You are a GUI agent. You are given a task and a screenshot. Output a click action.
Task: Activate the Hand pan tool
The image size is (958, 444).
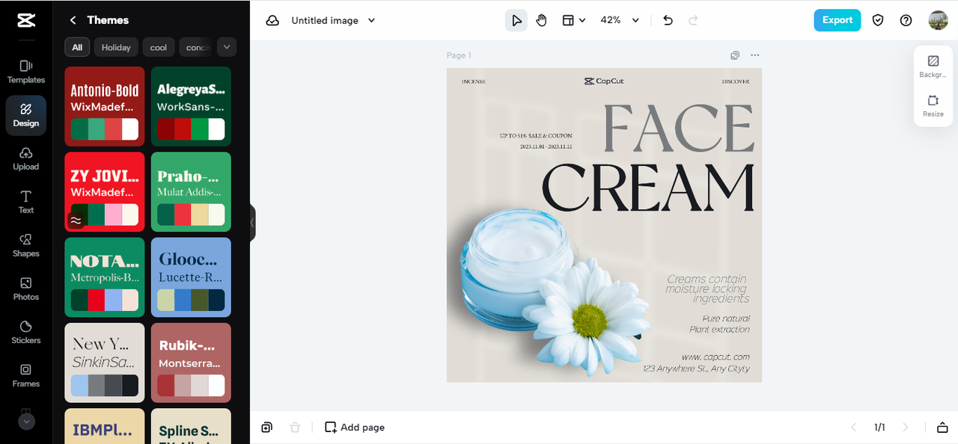541,20
